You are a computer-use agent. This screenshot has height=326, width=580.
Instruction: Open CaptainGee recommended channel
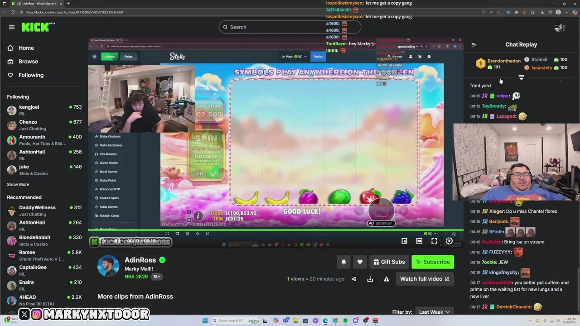pos(43,270)
